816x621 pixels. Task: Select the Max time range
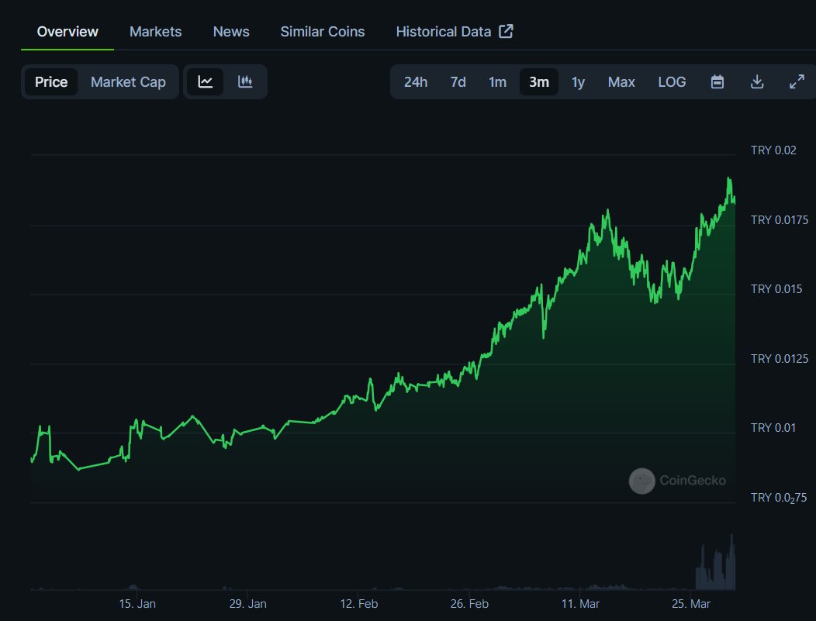[621, 81]
